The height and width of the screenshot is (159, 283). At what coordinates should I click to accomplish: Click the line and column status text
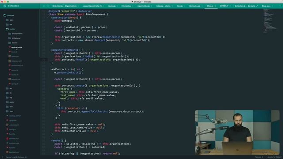click(16, 157)
